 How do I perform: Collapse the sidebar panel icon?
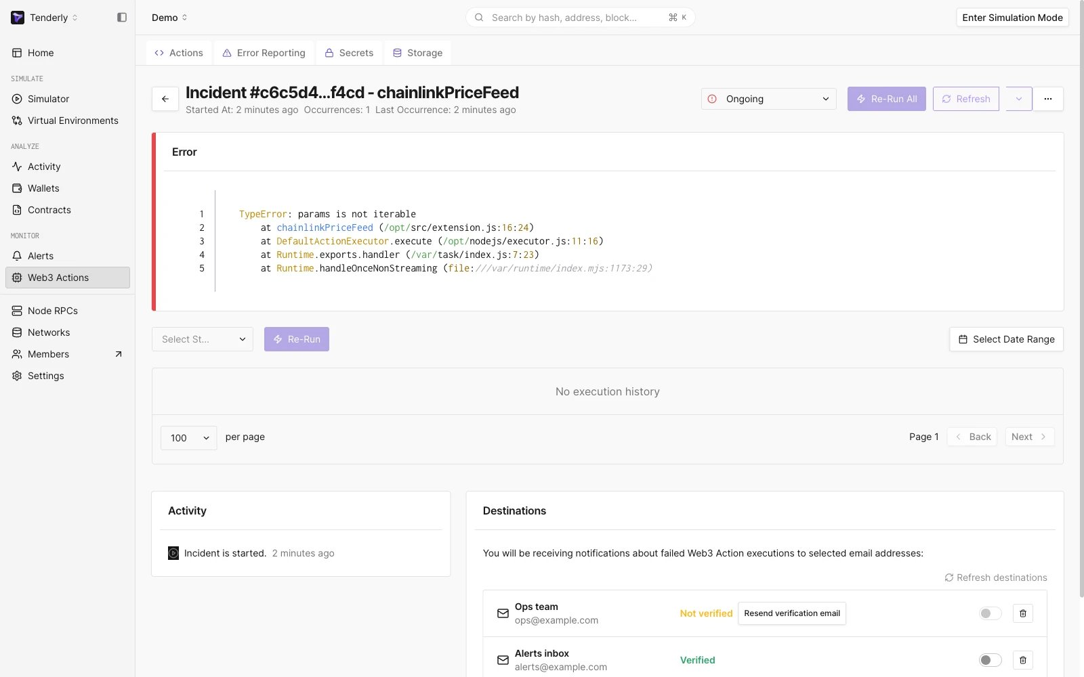(122, 18)
